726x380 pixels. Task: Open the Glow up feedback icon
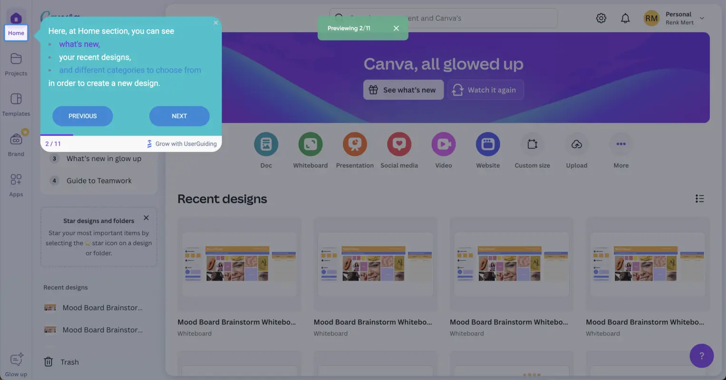[x=16, y=360]
